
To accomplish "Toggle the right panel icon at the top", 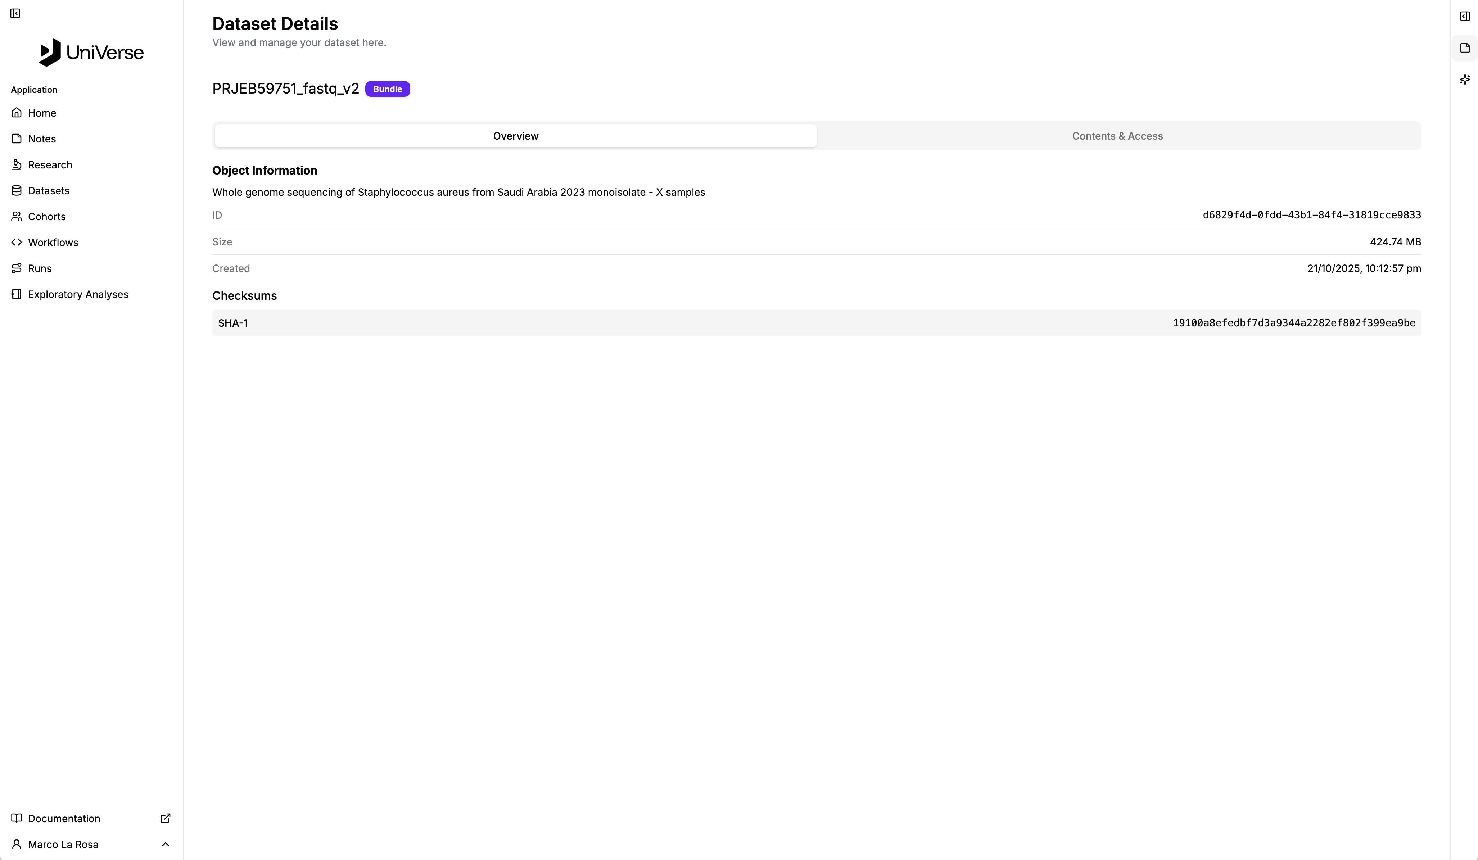I will click(x=1465, y=17).
